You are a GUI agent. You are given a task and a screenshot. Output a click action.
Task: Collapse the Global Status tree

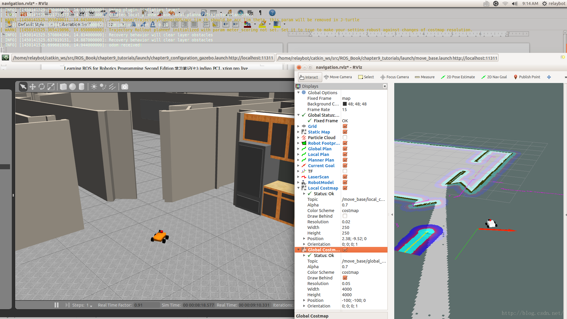click(x=299, y=115)
